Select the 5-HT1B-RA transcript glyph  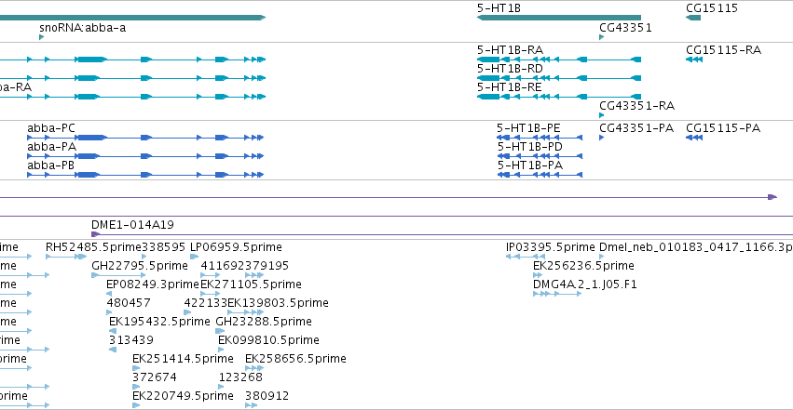559,60
